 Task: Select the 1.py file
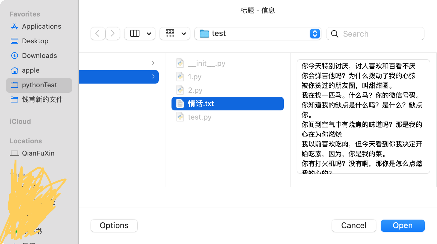pyautogui.click(x=194, y=77)
